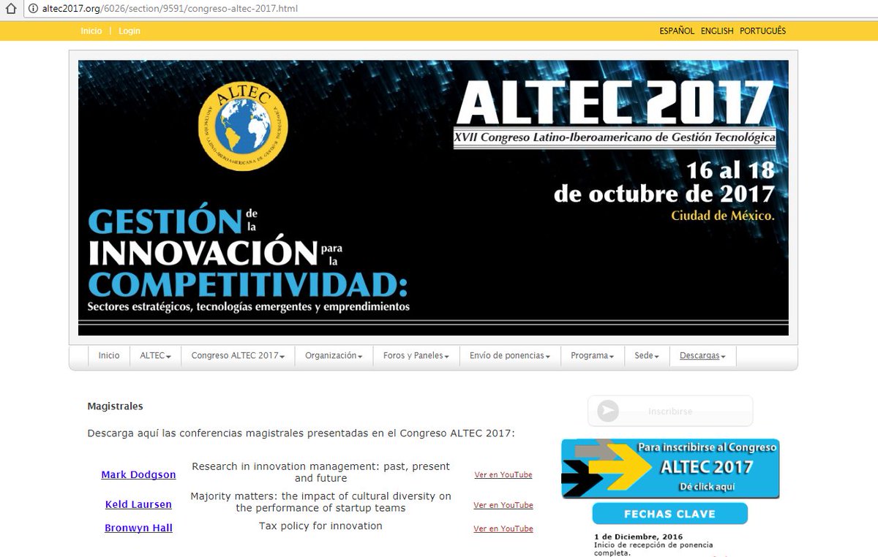The image size is (878, 557).
Task: Click the Tax policy for innovation title
Action: (x=320, y=526)
